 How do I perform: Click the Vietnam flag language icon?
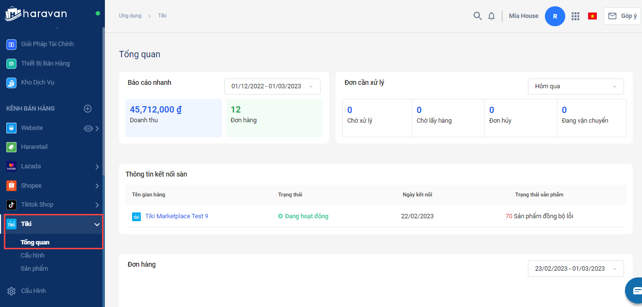pyautogui.click(x=592, y=16)
